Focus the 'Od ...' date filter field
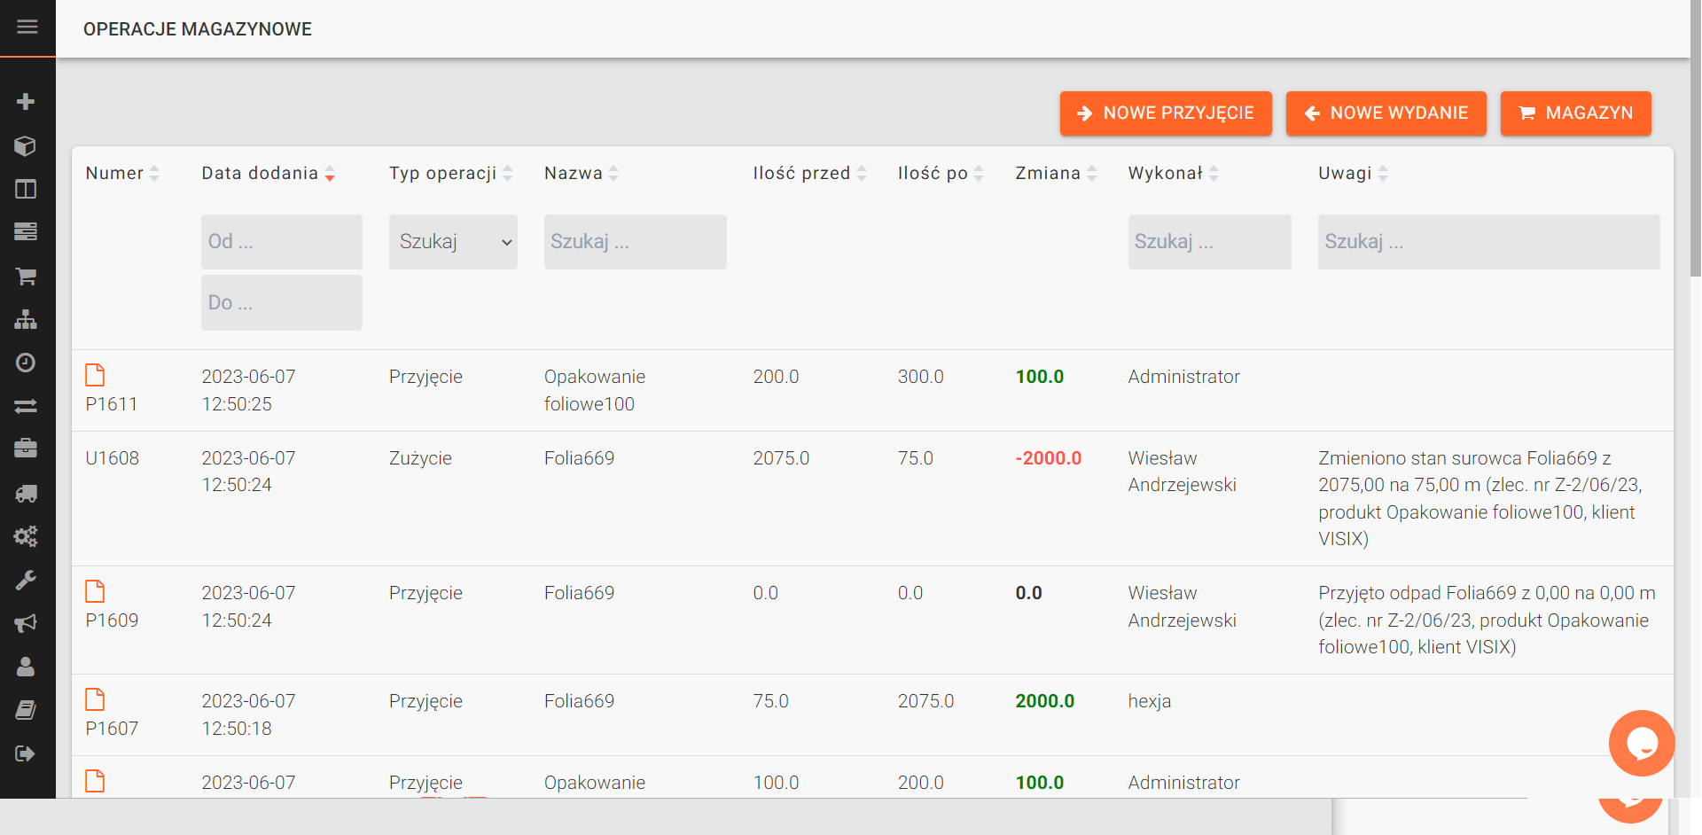 click(281, 242)
